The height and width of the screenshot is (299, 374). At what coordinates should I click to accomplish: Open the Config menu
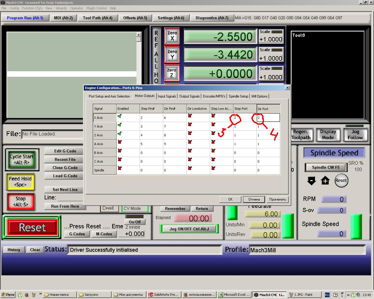point(14,8)
